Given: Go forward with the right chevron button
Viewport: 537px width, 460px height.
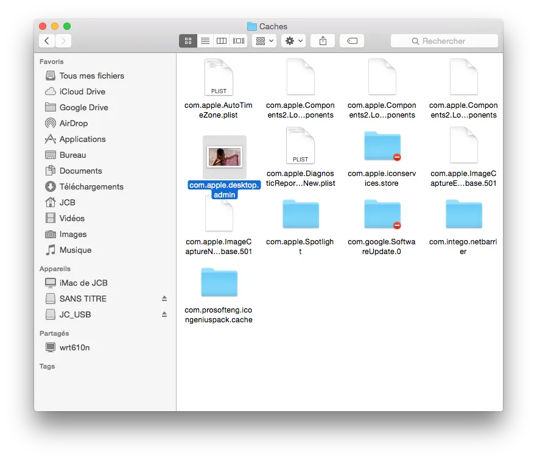Looking at the screenshot, I should 63,41.
